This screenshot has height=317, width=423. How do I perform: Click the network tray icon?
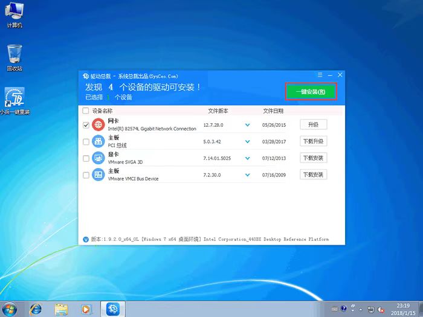pyautogui.click(x=371, y=309)
